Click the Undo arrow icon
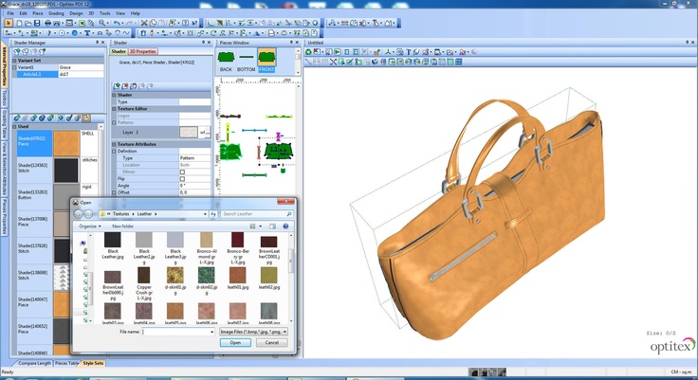The width and height of the screenshot is (698, 380). click(x=117, y=23)
